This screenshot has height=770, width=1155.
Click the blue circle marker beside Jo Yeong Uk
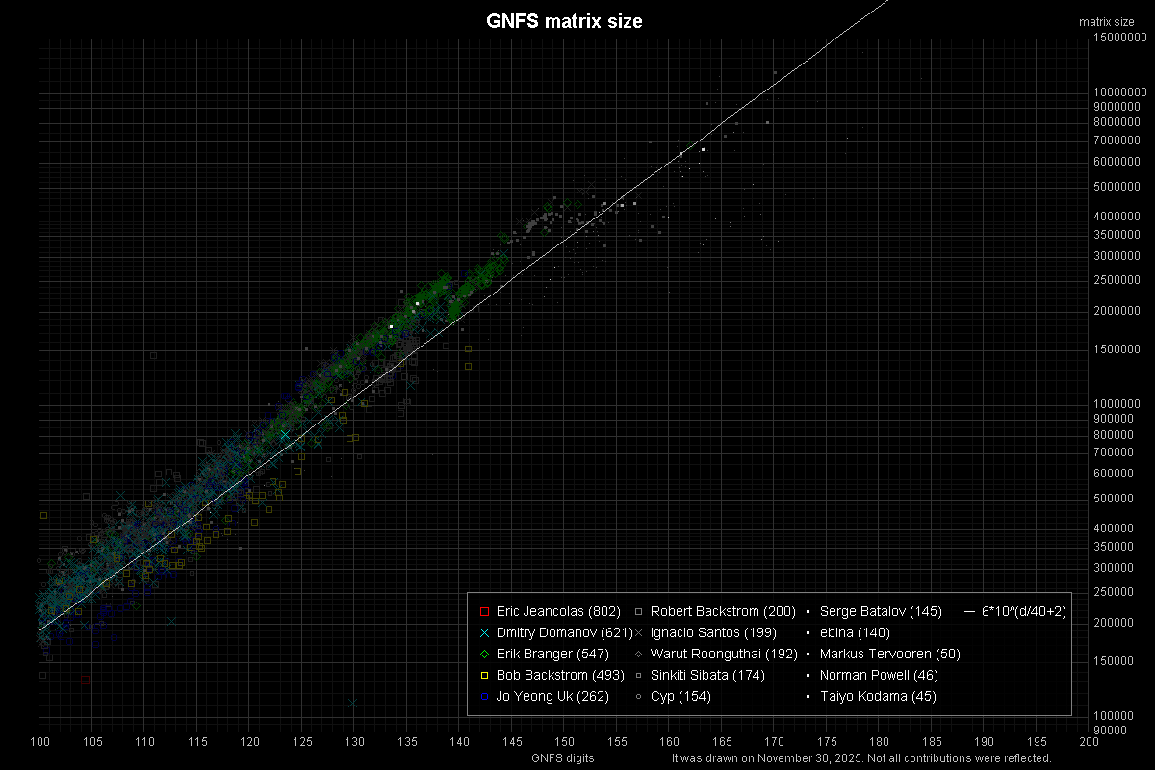click(x=484, y=696)
